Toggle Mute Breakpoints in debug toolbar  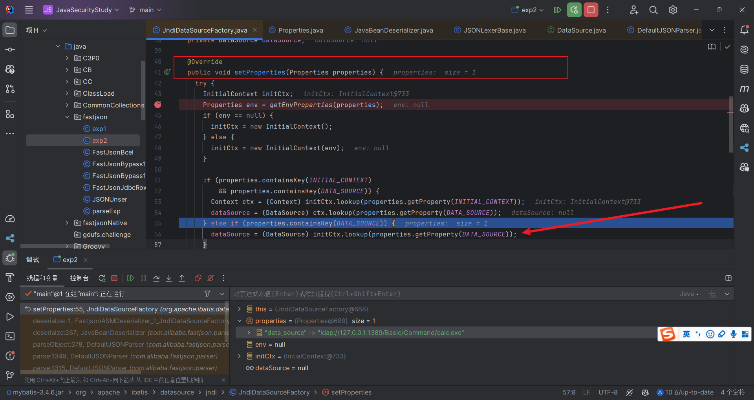[x=210, y=278]
